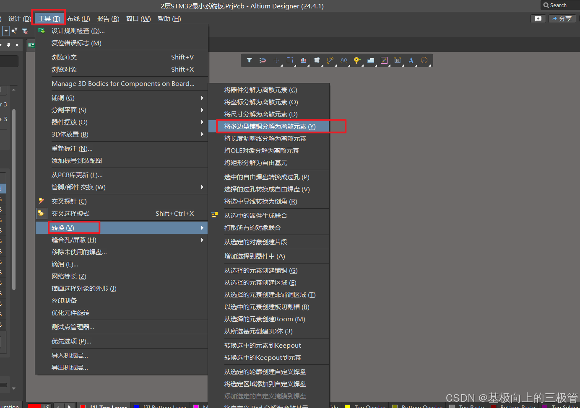Click the cross probe menu icon
This screenshot has width=580, height=408.
41,201
